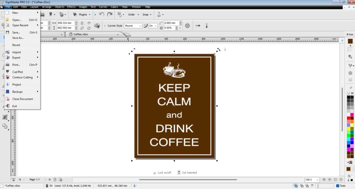Viewport: 355px width, 189px height.
Task: Toggle the Tools checkbox in status bar
Action: 338,186
